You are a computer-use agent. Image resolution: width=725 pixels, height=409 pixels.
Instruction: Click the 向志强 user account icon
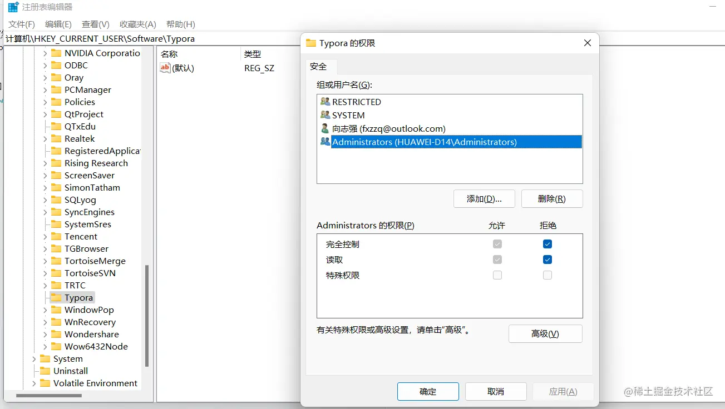click(325, 128)
